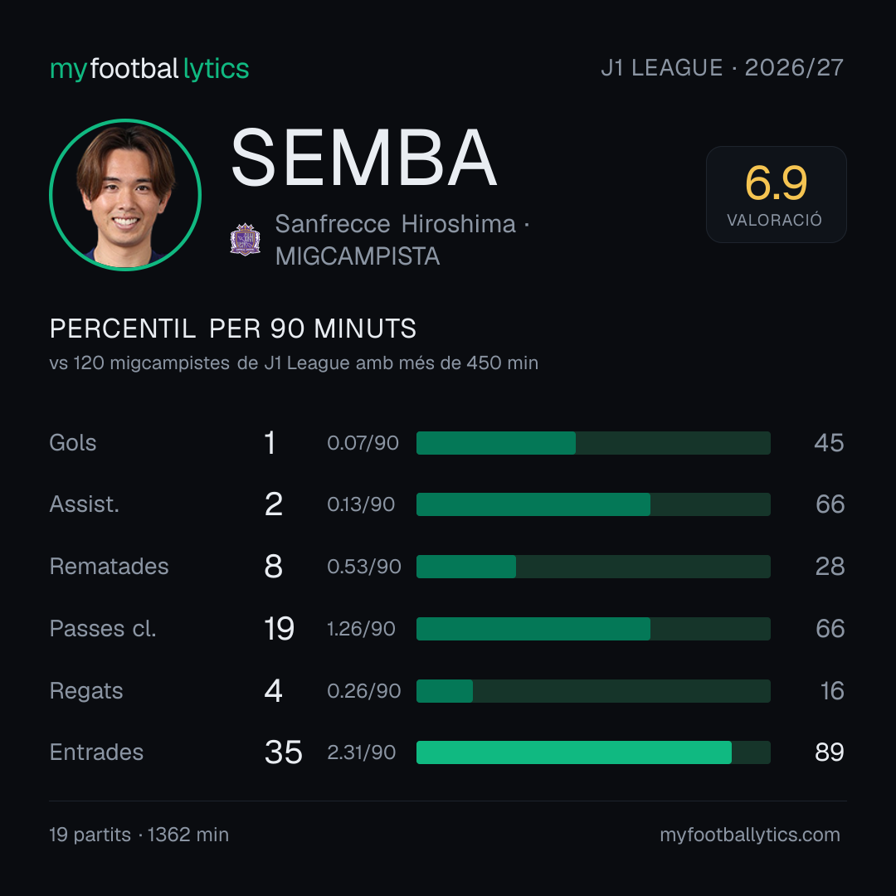Select the Rematades progress bar
The height and width of the screenshot is (896, 896).
593,567
